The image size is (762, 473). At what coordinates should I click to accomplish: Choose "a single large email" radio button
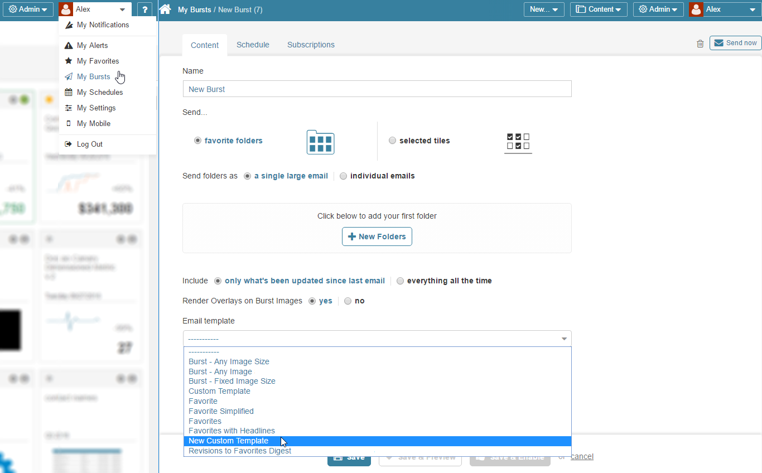pyautogui.click(x=248, y=176)
